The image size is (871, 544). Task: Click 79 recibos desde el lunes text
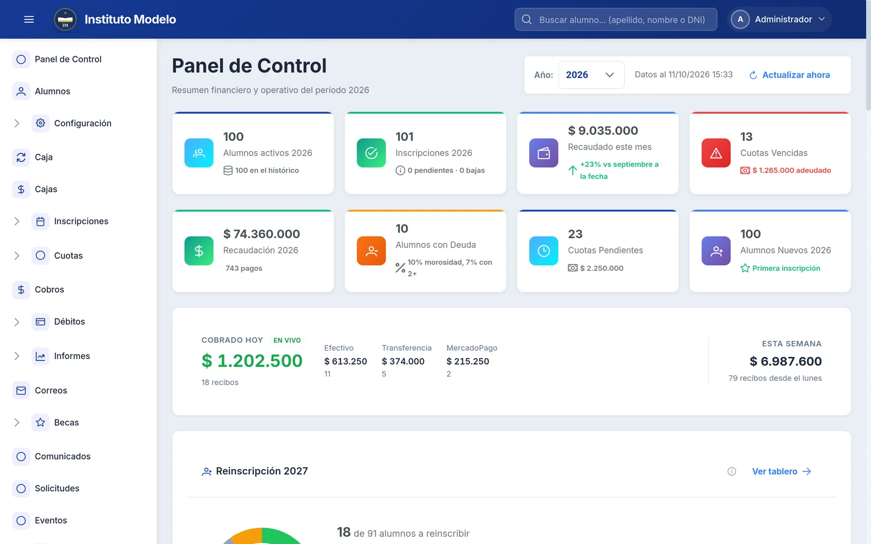[x=775, y=378]
